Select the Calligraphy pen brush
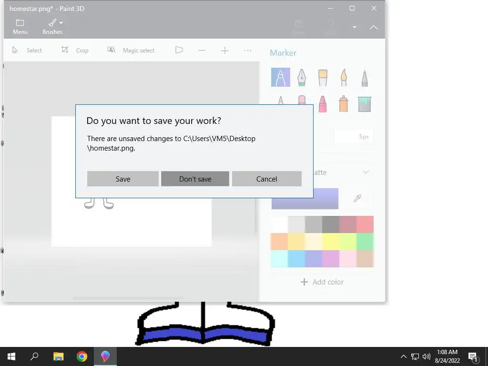The image size is (488, 366). coord(302,77)
